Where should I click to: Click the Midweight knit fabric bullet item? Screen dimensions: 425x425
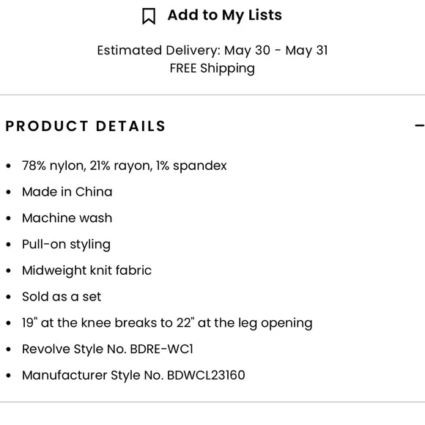pyautogui.click(x=86, y=270)
